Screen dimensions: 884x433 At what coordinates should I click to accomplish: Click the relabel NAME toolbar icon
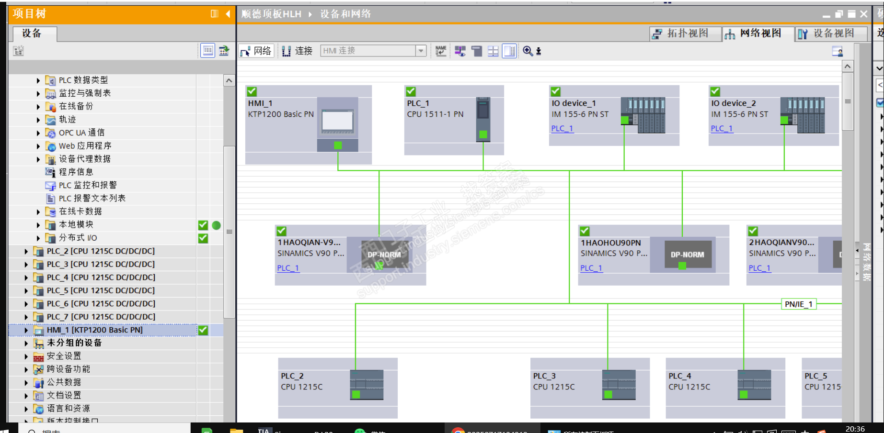tap(441, 51)
